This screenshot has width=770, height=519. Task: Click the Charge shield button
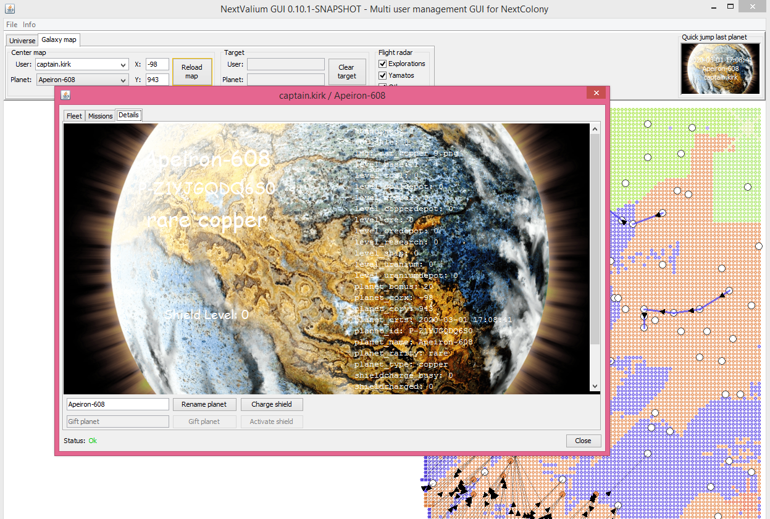point(272,405)
